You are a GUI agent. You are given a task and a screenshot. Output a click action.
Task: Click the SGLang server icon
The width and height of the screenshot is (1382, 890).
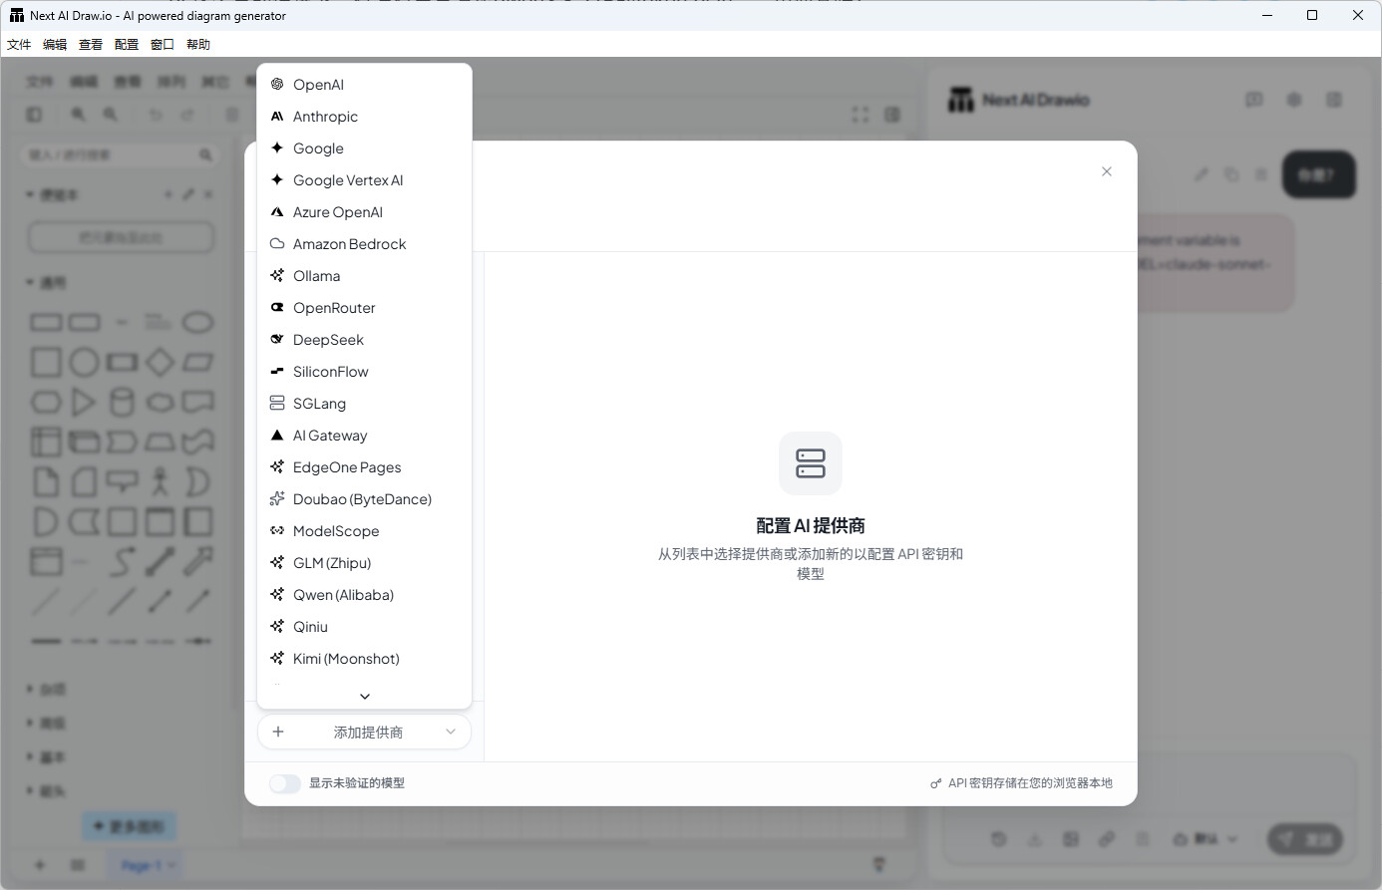(277, 404)
